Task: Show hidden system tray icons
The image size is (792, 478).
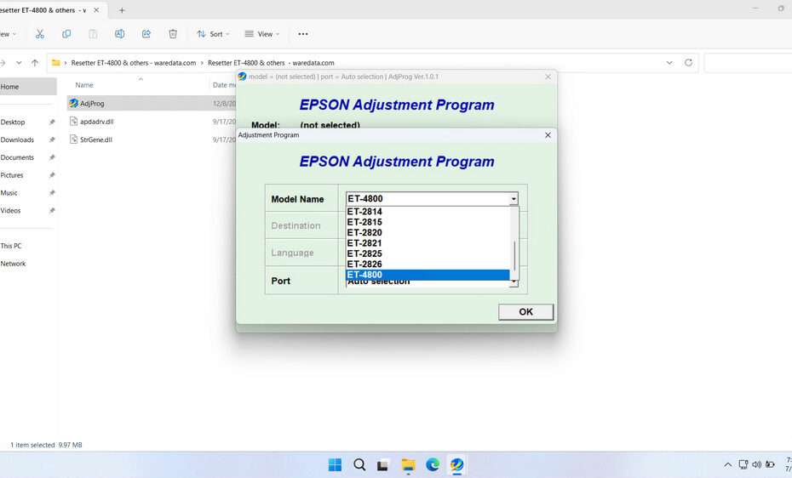Action: 728,464
